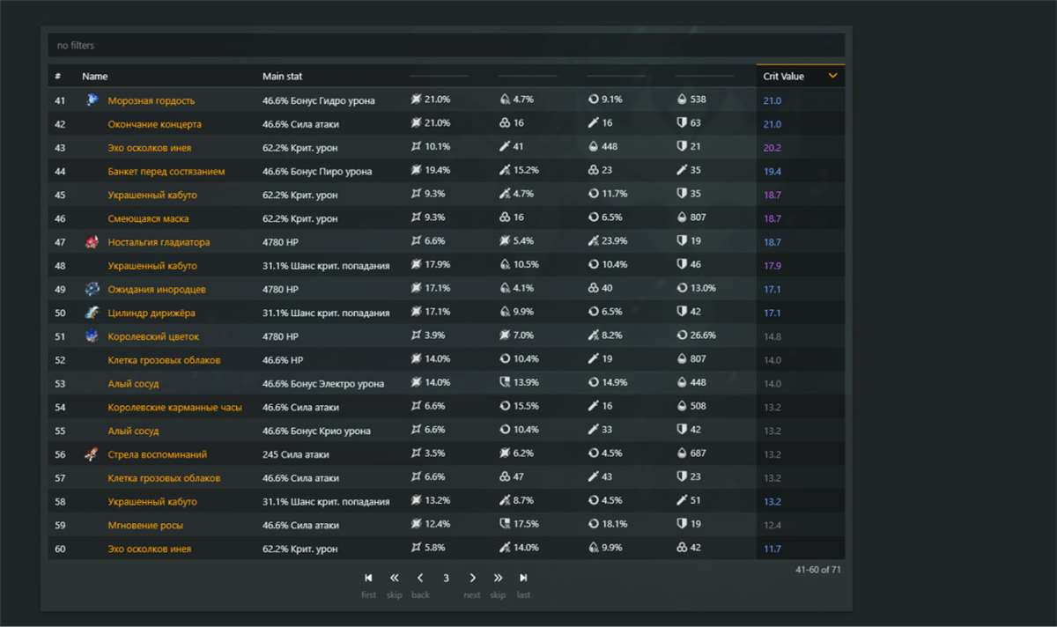The width and height of the screenshot is (1057, 627).
Task: Advance to next page with the right chevron
Action: 472,578
